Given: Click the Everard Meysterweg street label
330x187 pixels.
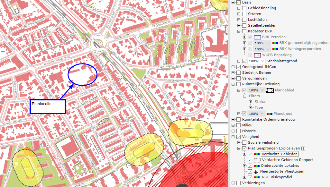Looking at the screenshot, I should (56, 61).
